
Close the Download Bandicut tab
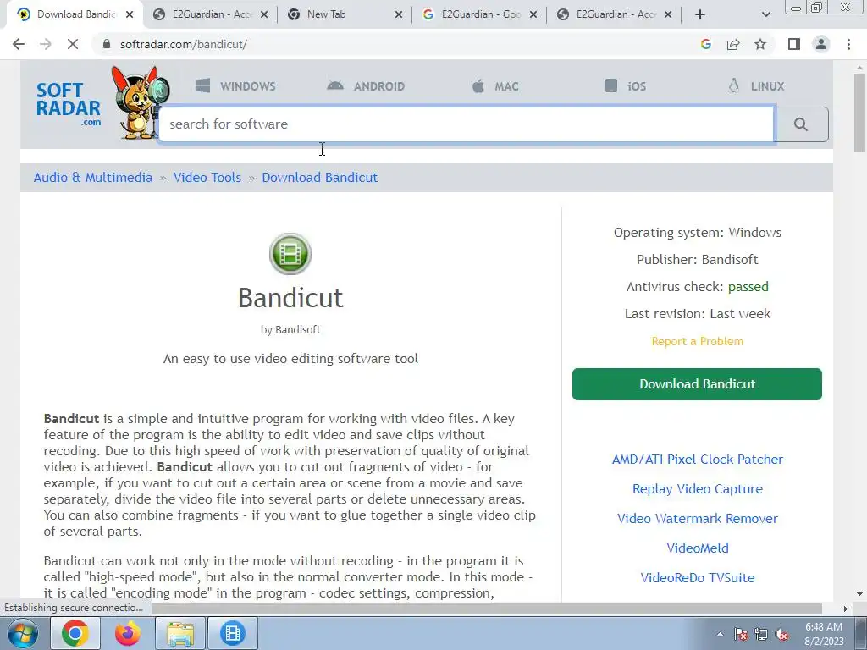click(x=130, y=14)
